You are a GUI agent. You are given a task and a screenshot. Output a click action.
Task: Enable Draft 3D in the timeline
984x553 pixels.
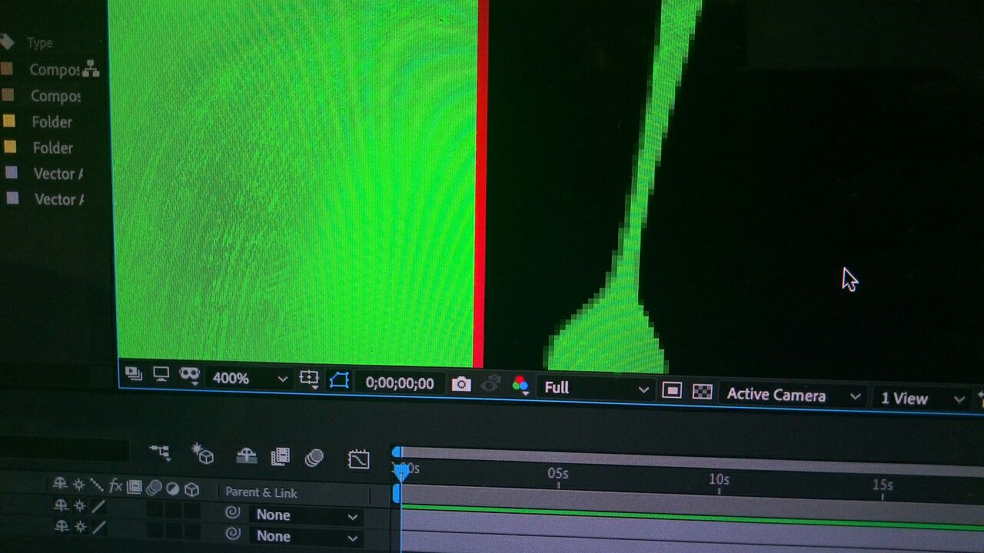click(x=203, y=455)
